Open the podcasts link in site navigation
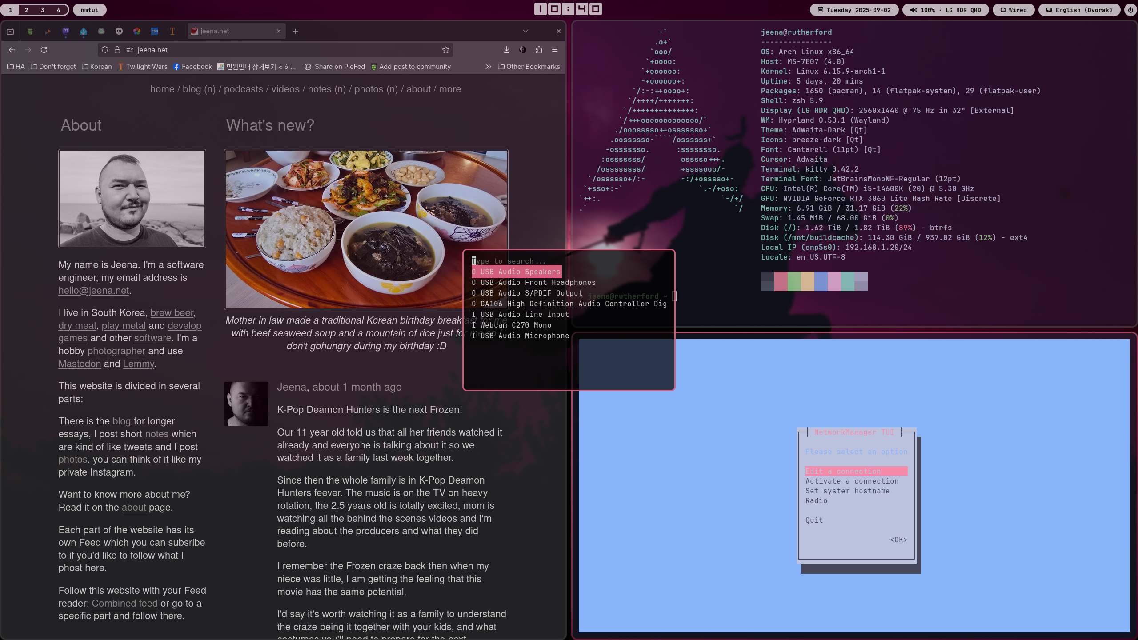Screen dimensions: 1138x640 pyautogui.click(x=243, y=89)
